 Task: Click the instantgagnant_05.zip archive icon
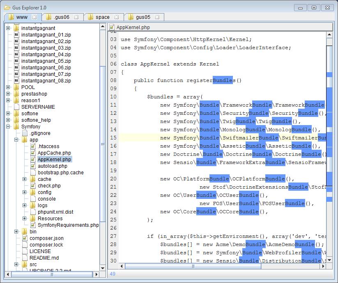click(16, 61)
